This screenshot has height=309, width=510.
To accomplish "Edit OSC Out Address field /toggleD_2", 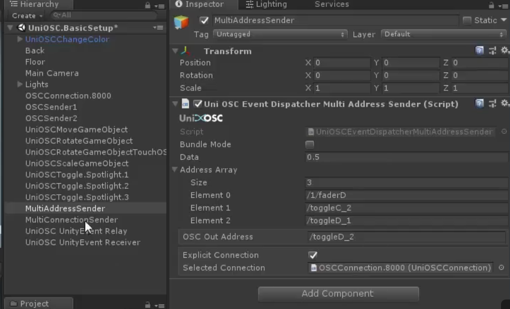I will pos(407,237).
